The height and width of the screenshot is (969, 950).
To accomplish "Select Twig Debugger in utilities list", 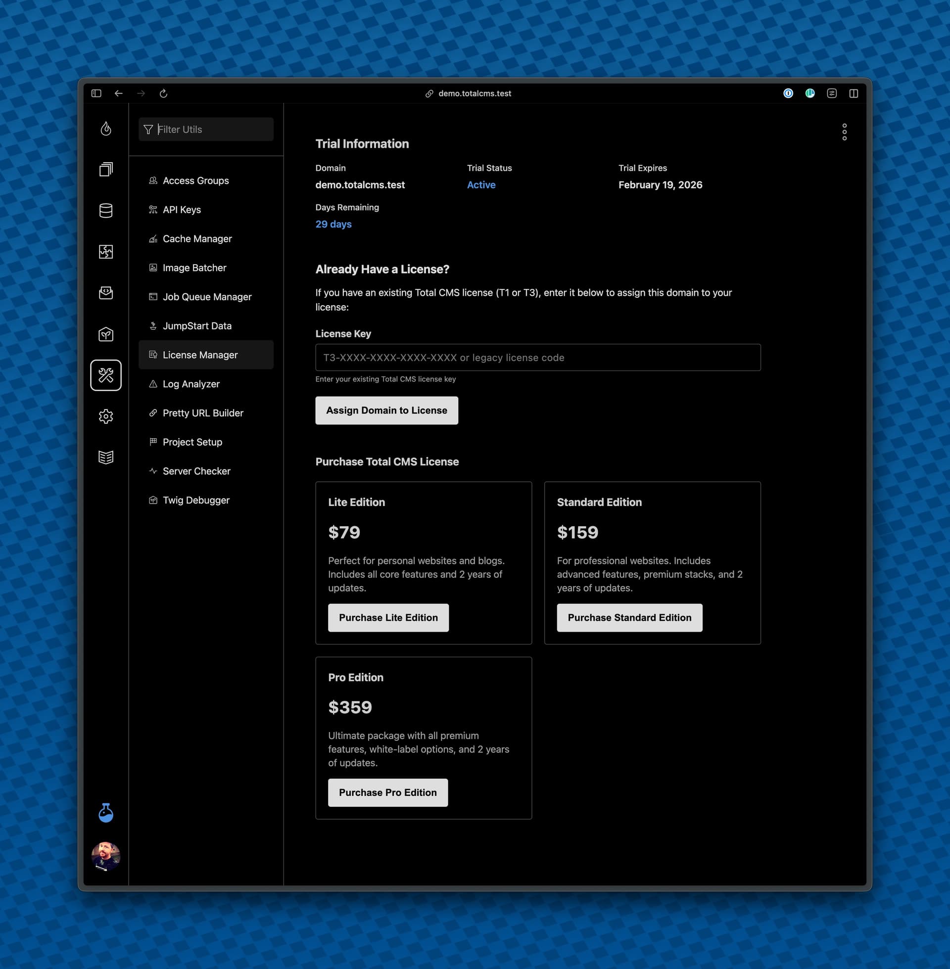I will point(196,500).
